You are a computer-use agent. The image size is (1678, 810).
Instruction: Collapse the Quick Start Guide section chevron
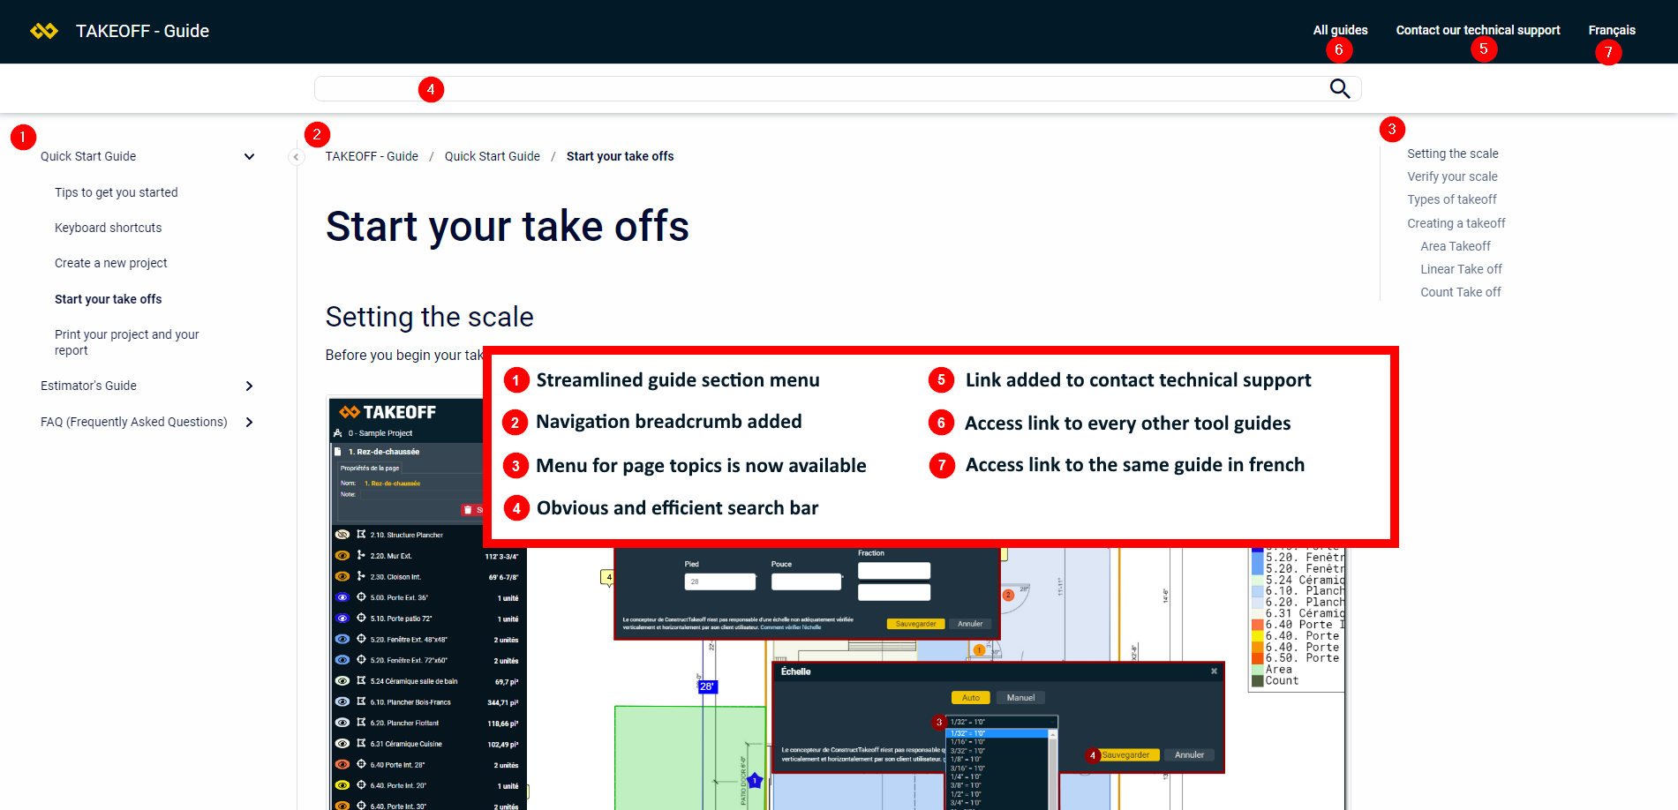point(249,156)
